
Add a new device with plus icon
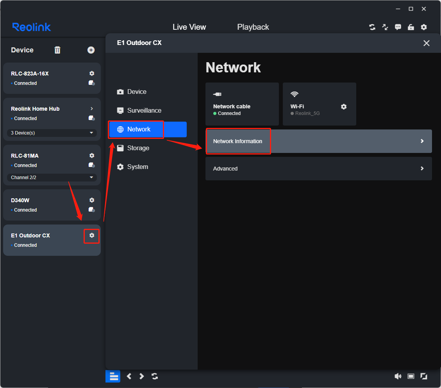91,50
